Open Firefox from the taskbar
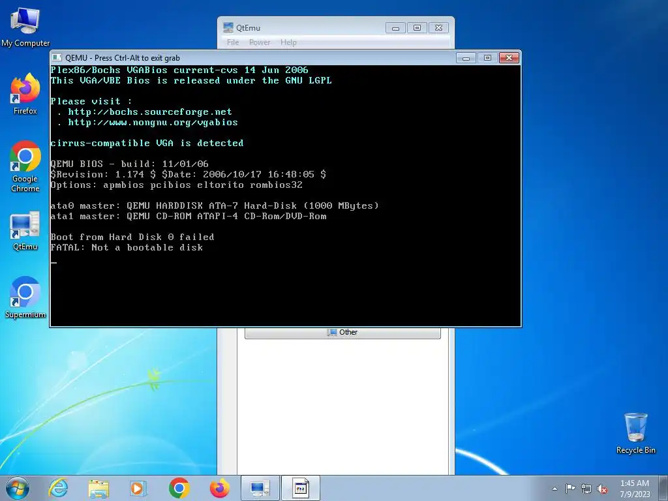This screenshot has height=501, width=668. coord(219,488)
